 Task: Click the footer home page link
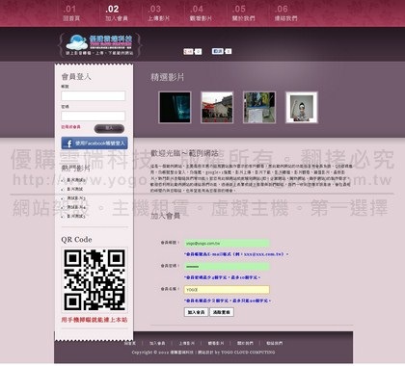130,343
